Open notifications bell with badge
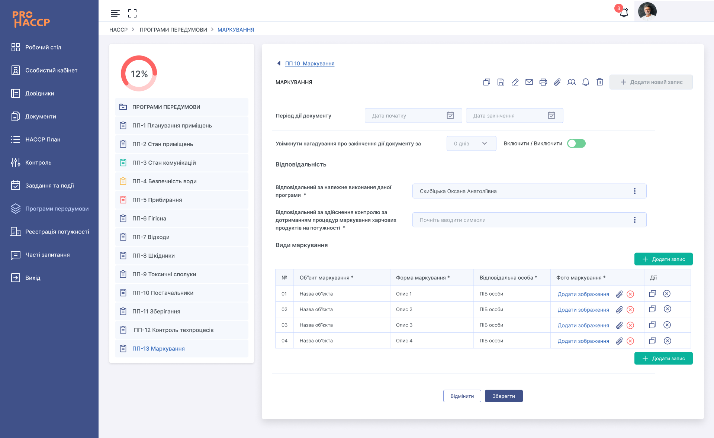 pos(624,12)
